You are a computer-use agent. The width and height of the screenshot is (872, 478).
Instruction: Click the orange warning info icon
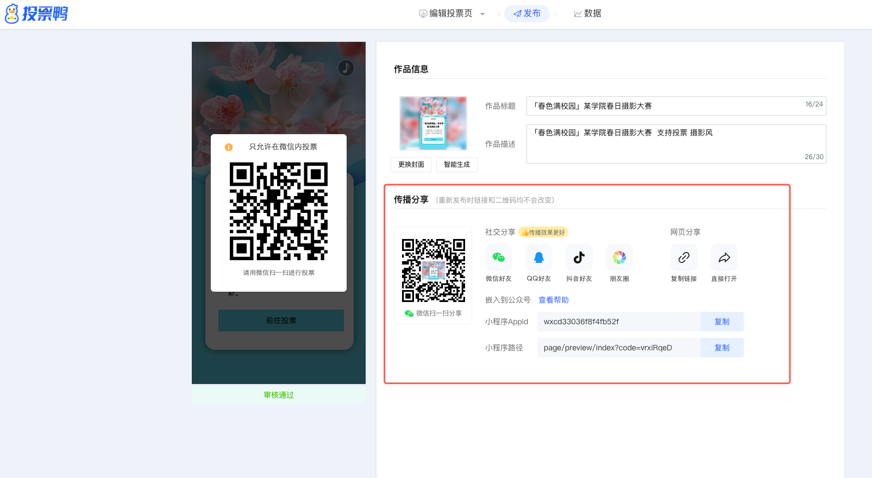pyautogui.click(x=229, y=147)
